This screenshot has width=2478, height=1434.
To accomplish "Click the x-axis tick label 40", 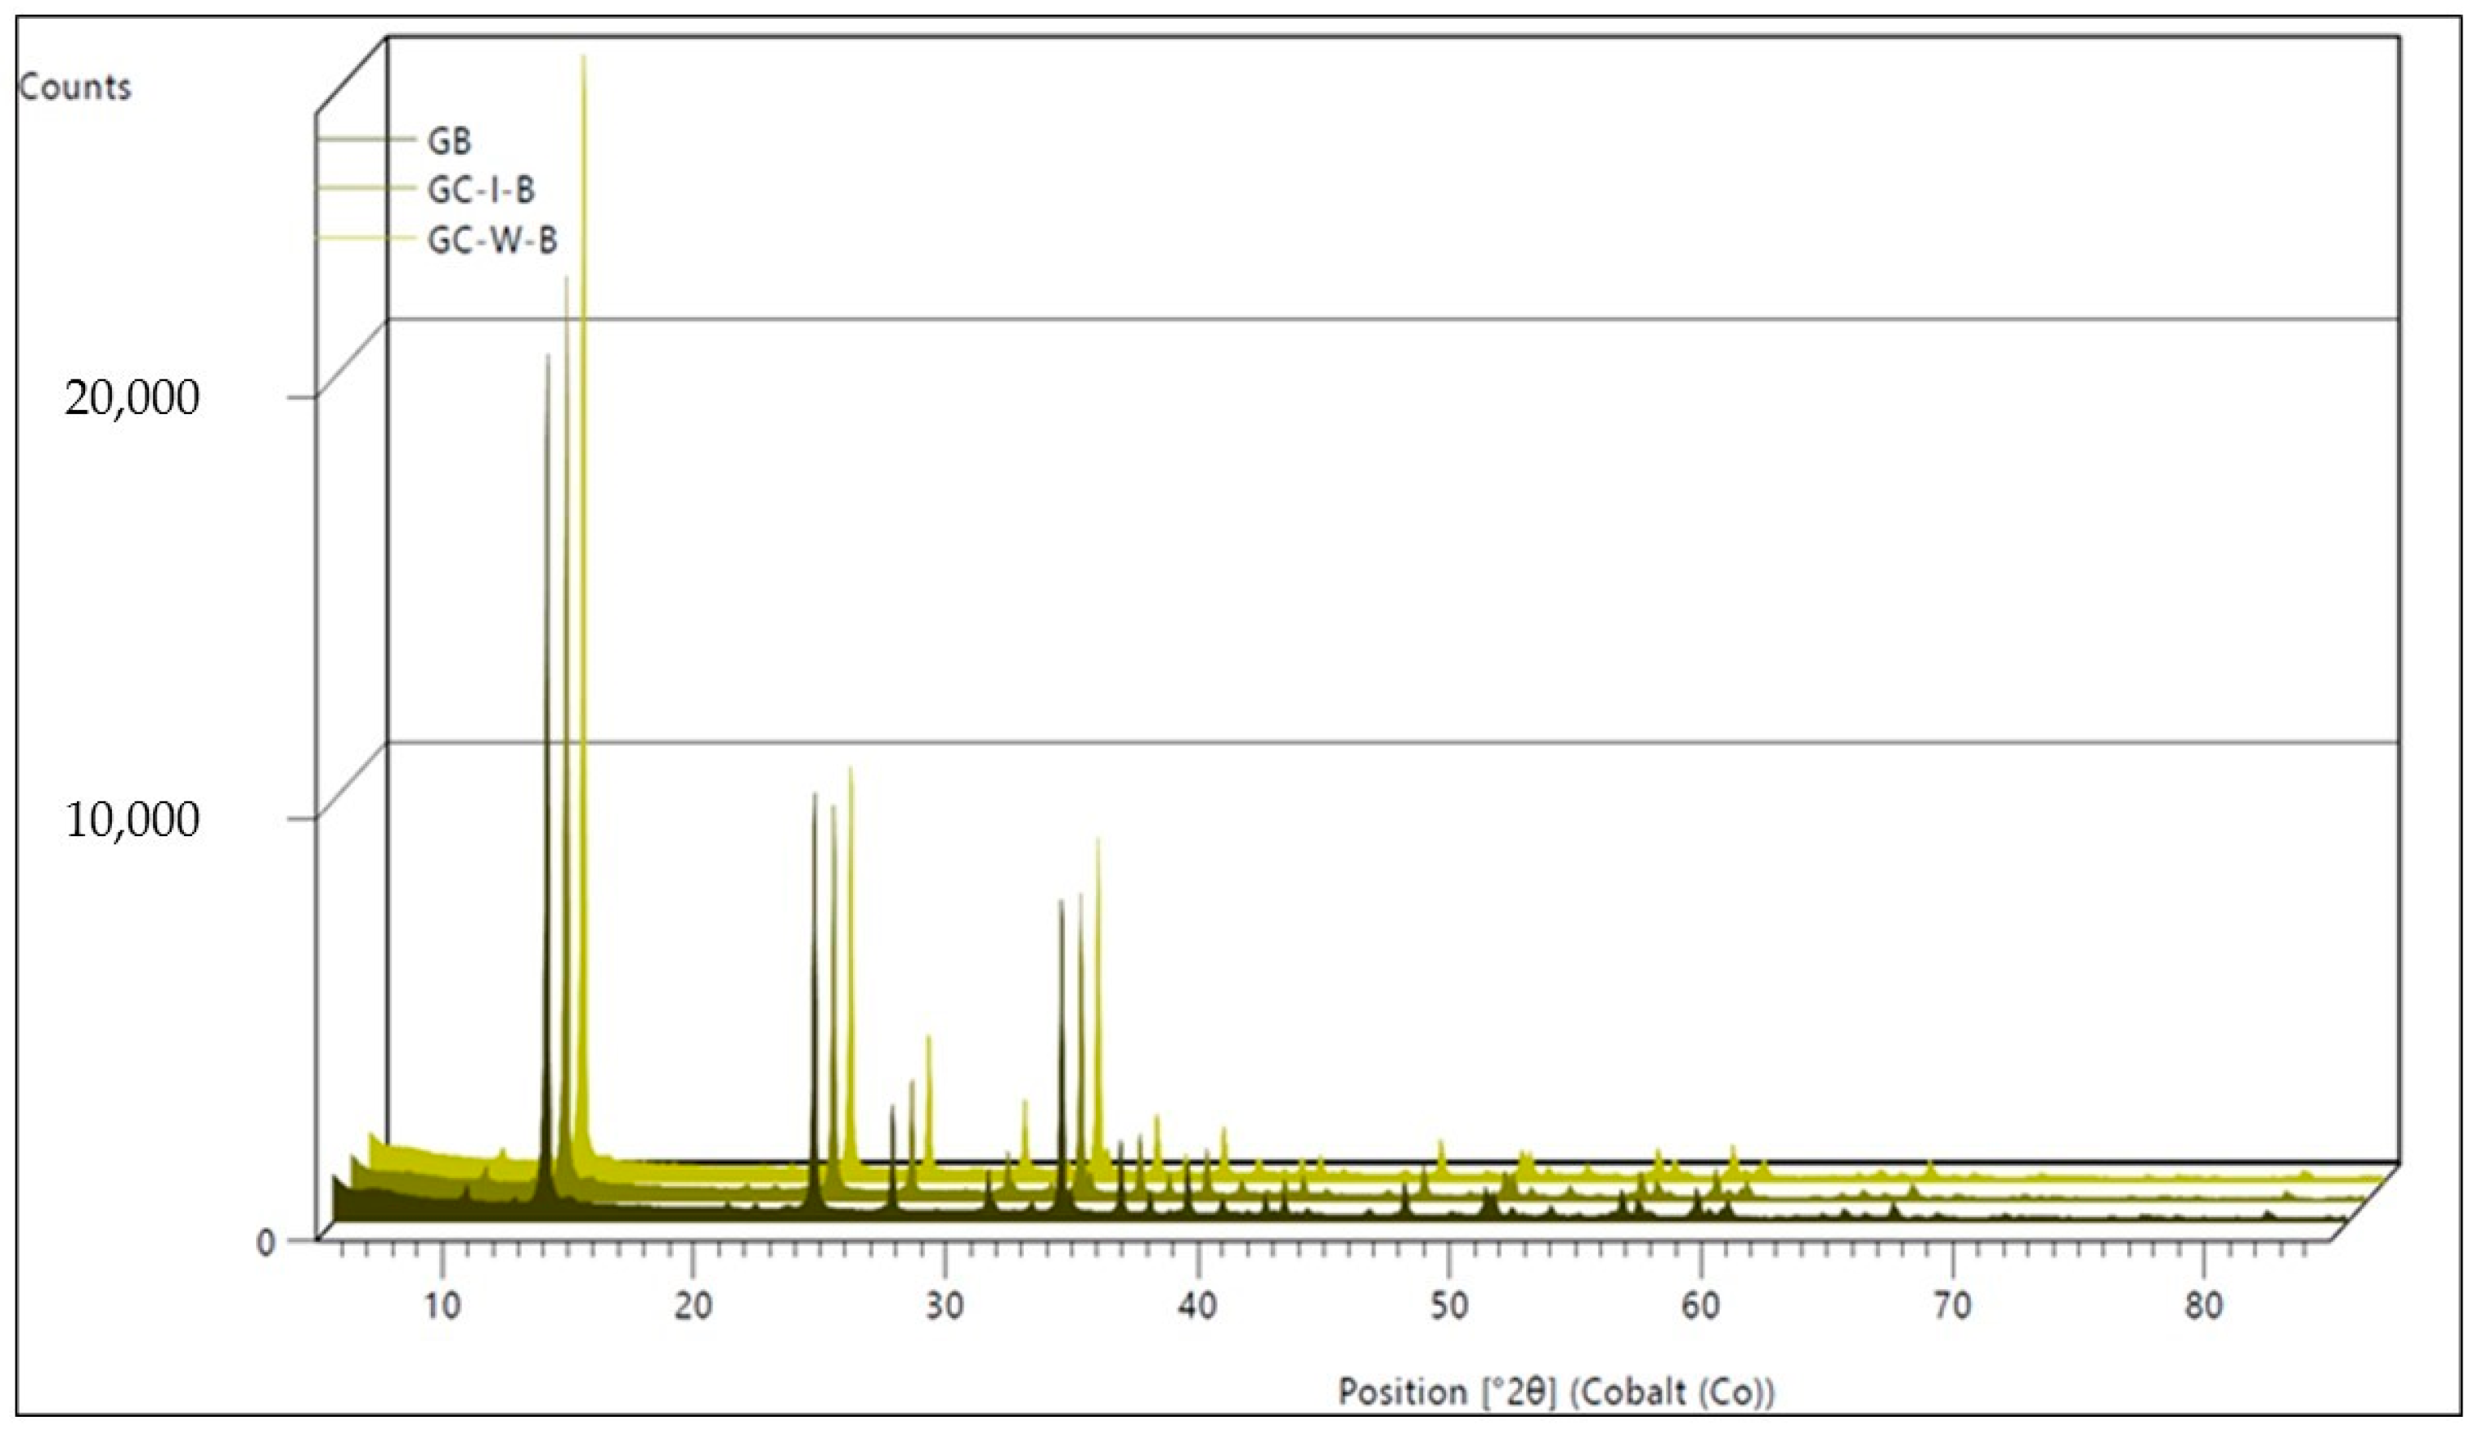I will pyautogui.click(x=1196, y=1306).
